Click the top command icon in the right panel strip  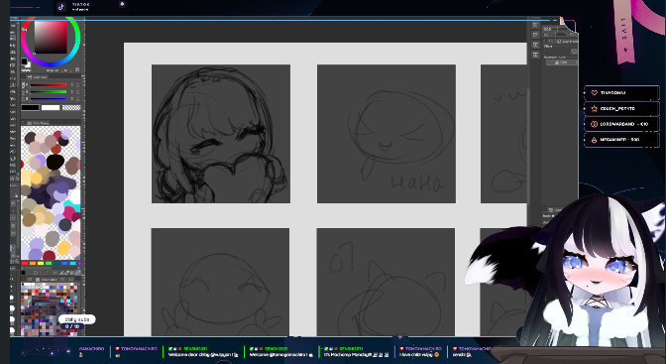tap(535, 25)
